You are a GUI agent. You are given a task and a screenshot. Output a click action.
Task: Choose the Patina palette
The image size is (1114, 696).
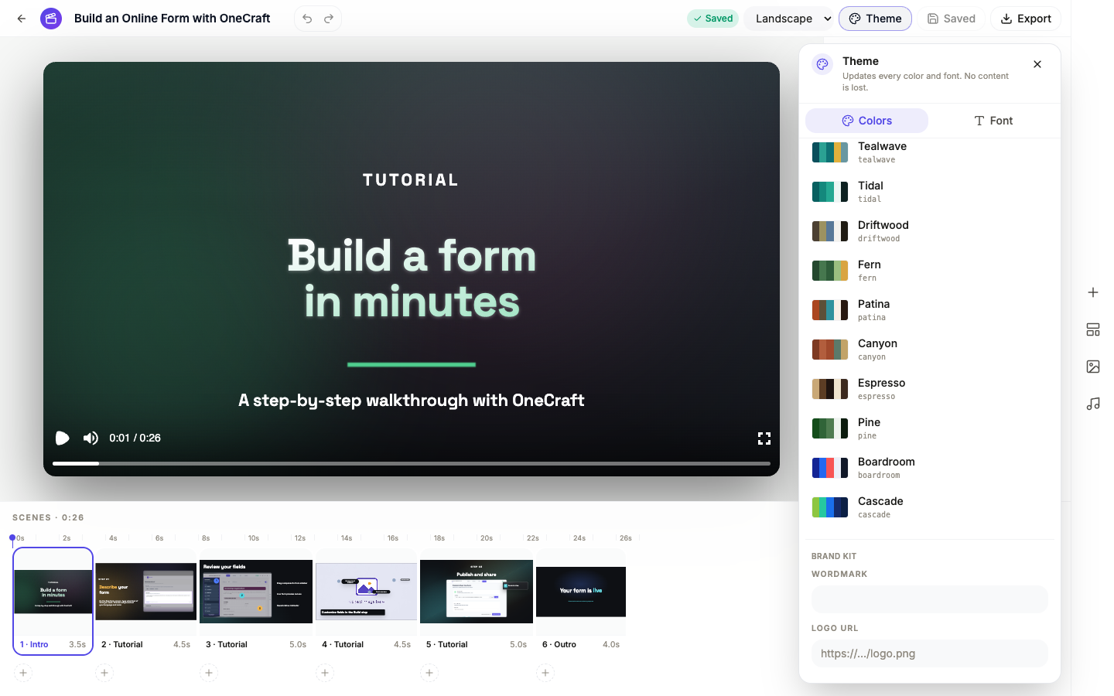(930, 310)
